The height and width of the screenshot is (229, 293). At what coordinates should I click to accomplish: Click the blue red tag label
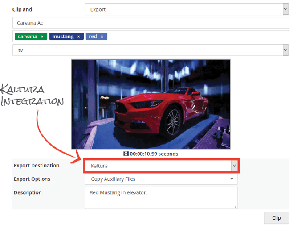93,37
